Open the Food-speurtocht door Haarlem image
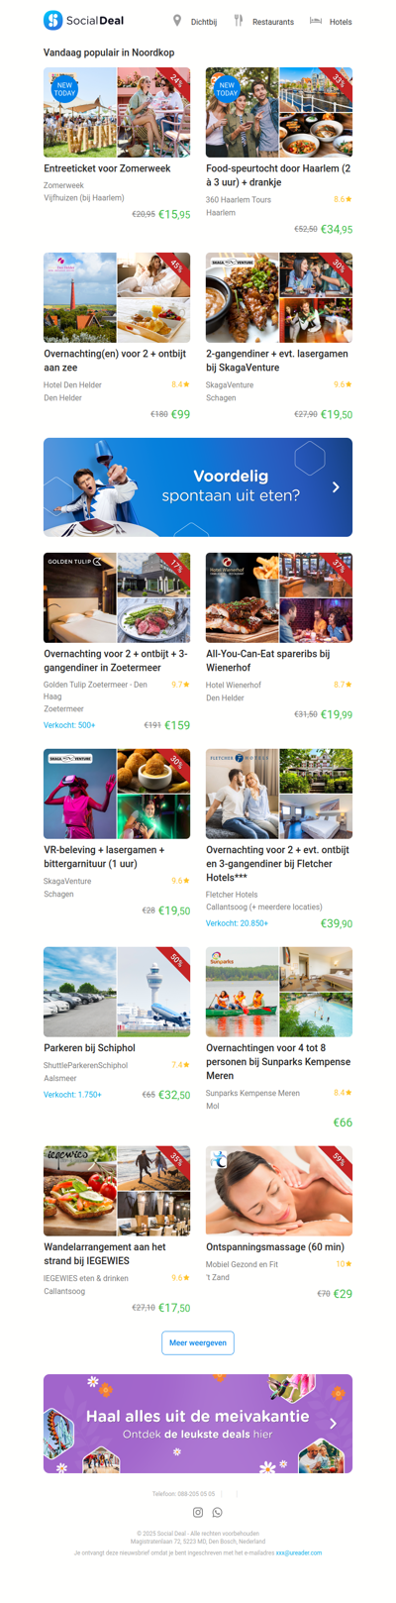The height and width of the screenshot is (1603, 396). [x=279, y=113]
